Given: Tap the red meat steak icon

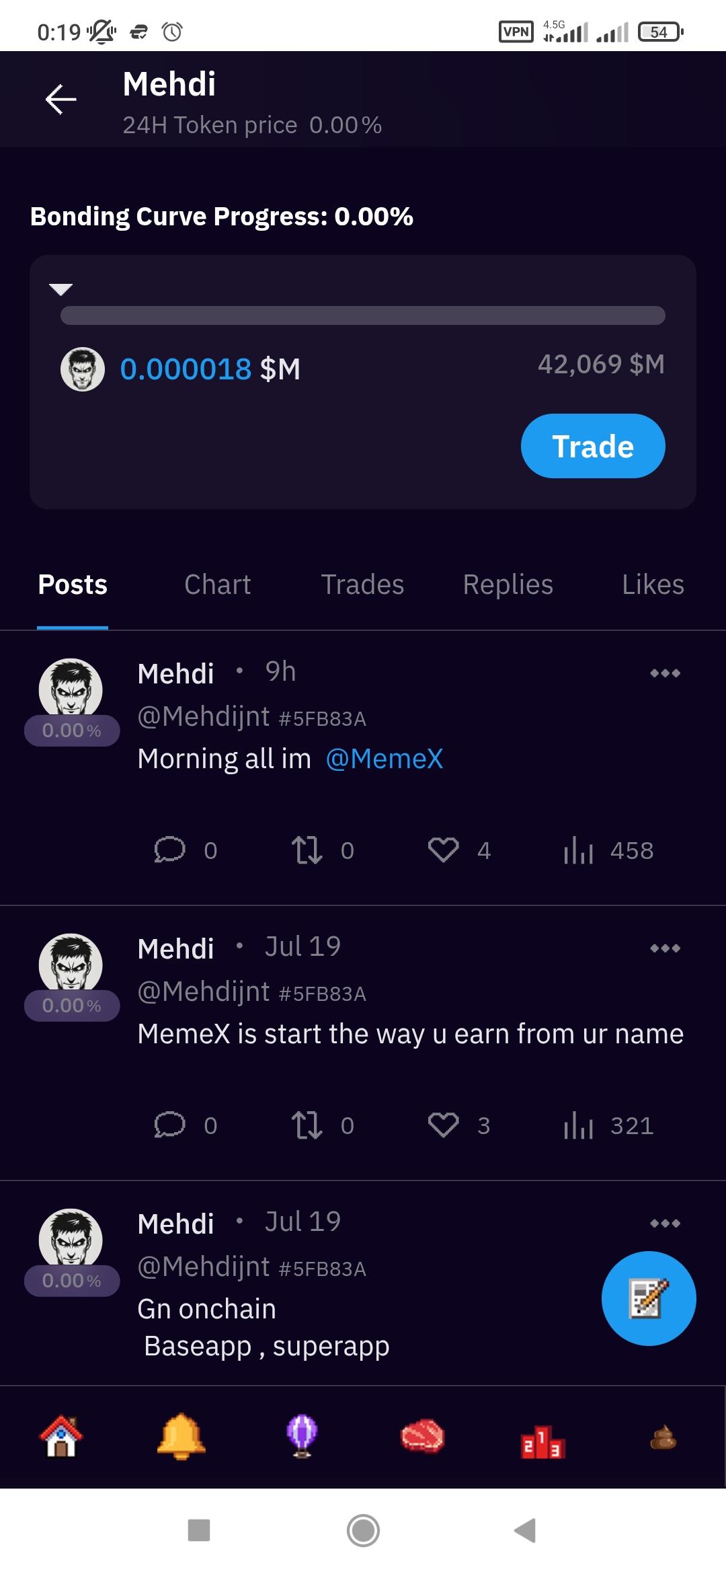Looking at the screenshot, I should [422, 1436].
